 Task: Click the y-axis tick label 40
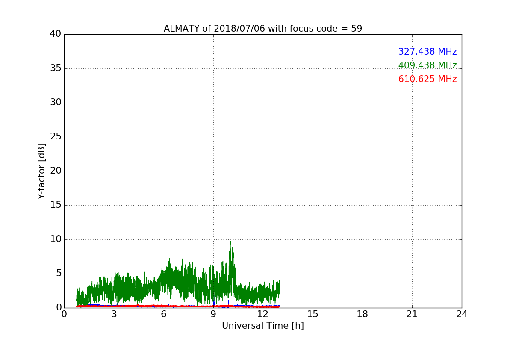click(x=56, y=34)
